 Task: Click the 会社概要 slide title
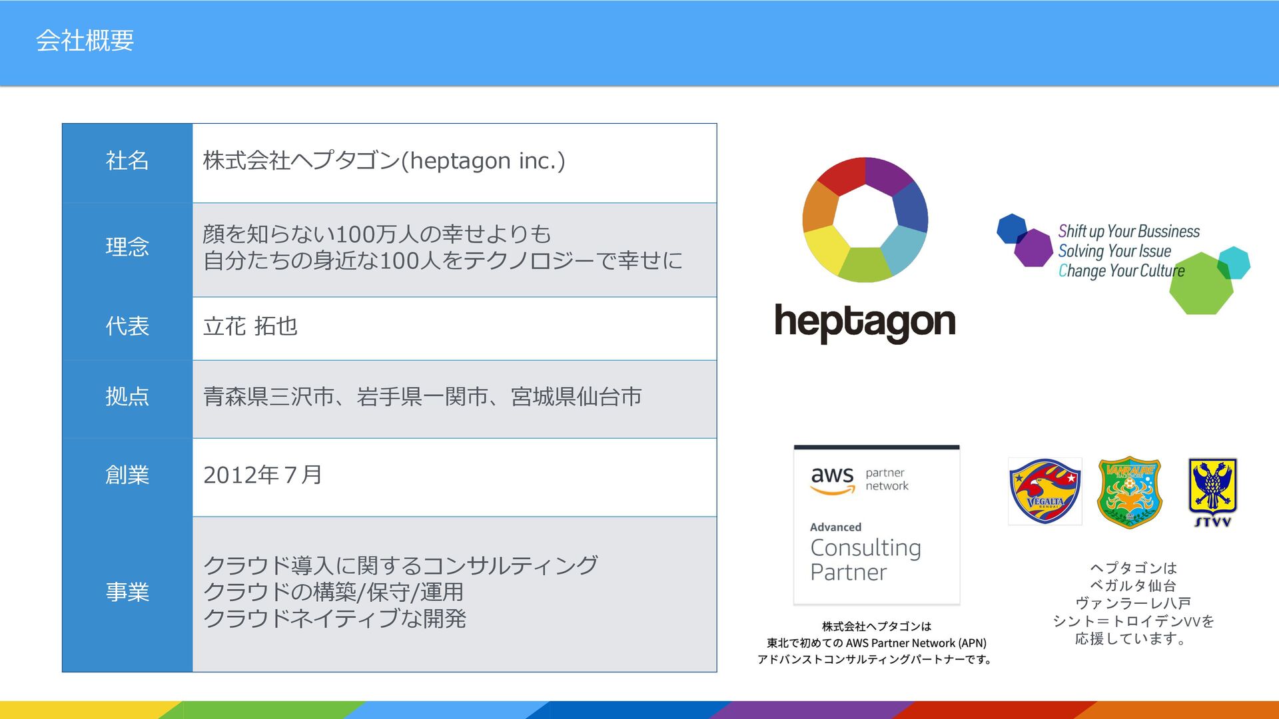point(85,41)
